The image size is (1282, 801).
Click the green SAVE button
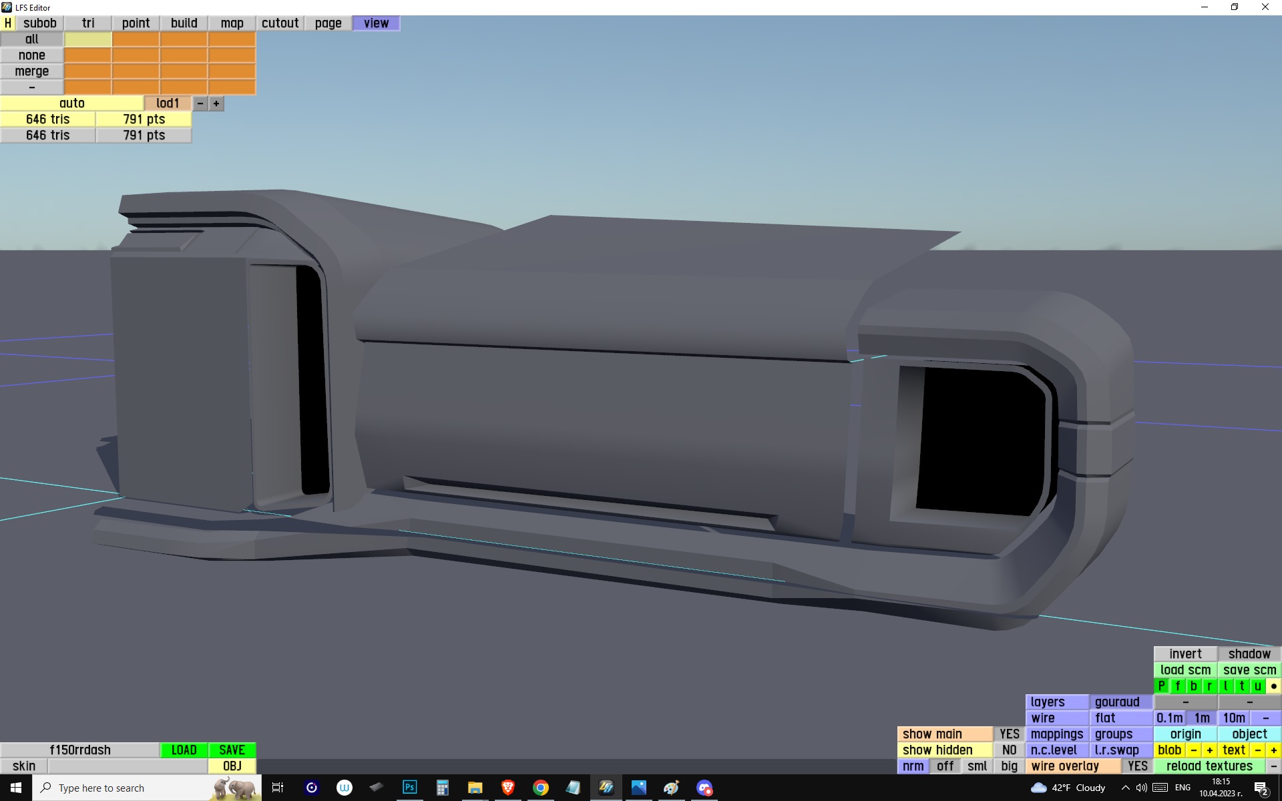click(232, 750)
